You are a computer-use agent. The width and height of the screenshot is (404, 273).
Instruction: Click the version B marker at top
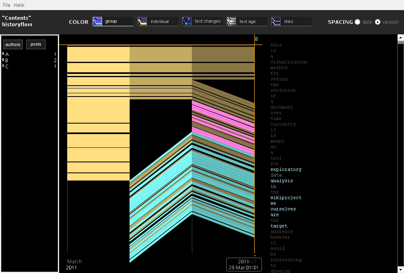pos(256,39)
